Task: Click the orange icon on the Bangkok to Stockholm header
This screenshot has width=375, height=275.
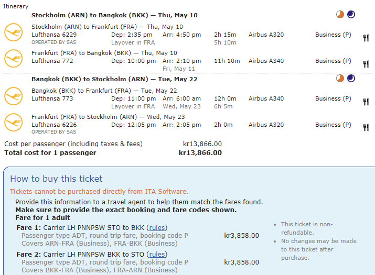Action: (340, 79)
